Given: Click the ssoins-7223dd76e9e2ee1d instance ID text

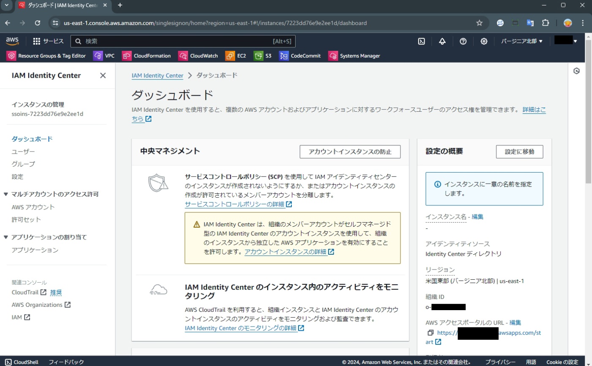Looking at the screenshot, I should pyautogui.click(x=47, y=114).
